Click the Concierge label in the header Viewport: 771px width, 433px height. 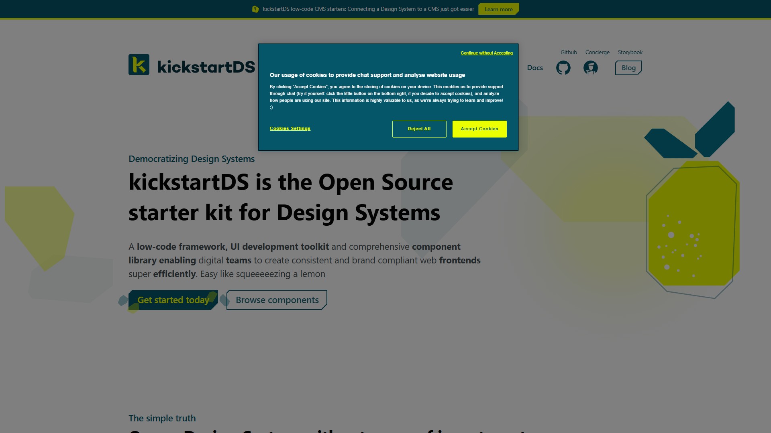[597, 52]
